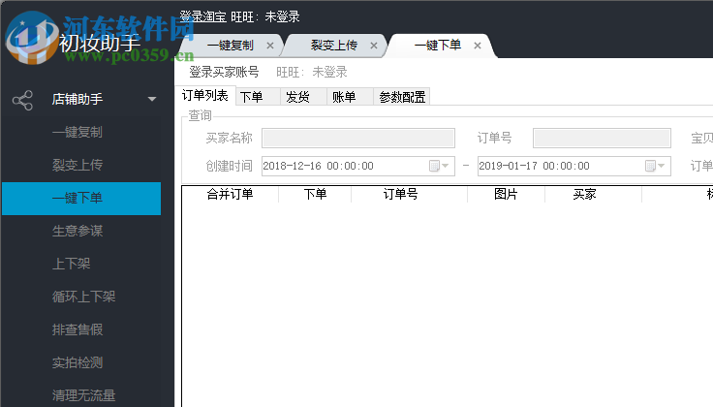
Task: Switch to the 一键复制 top tab
Action: [231, 46]
